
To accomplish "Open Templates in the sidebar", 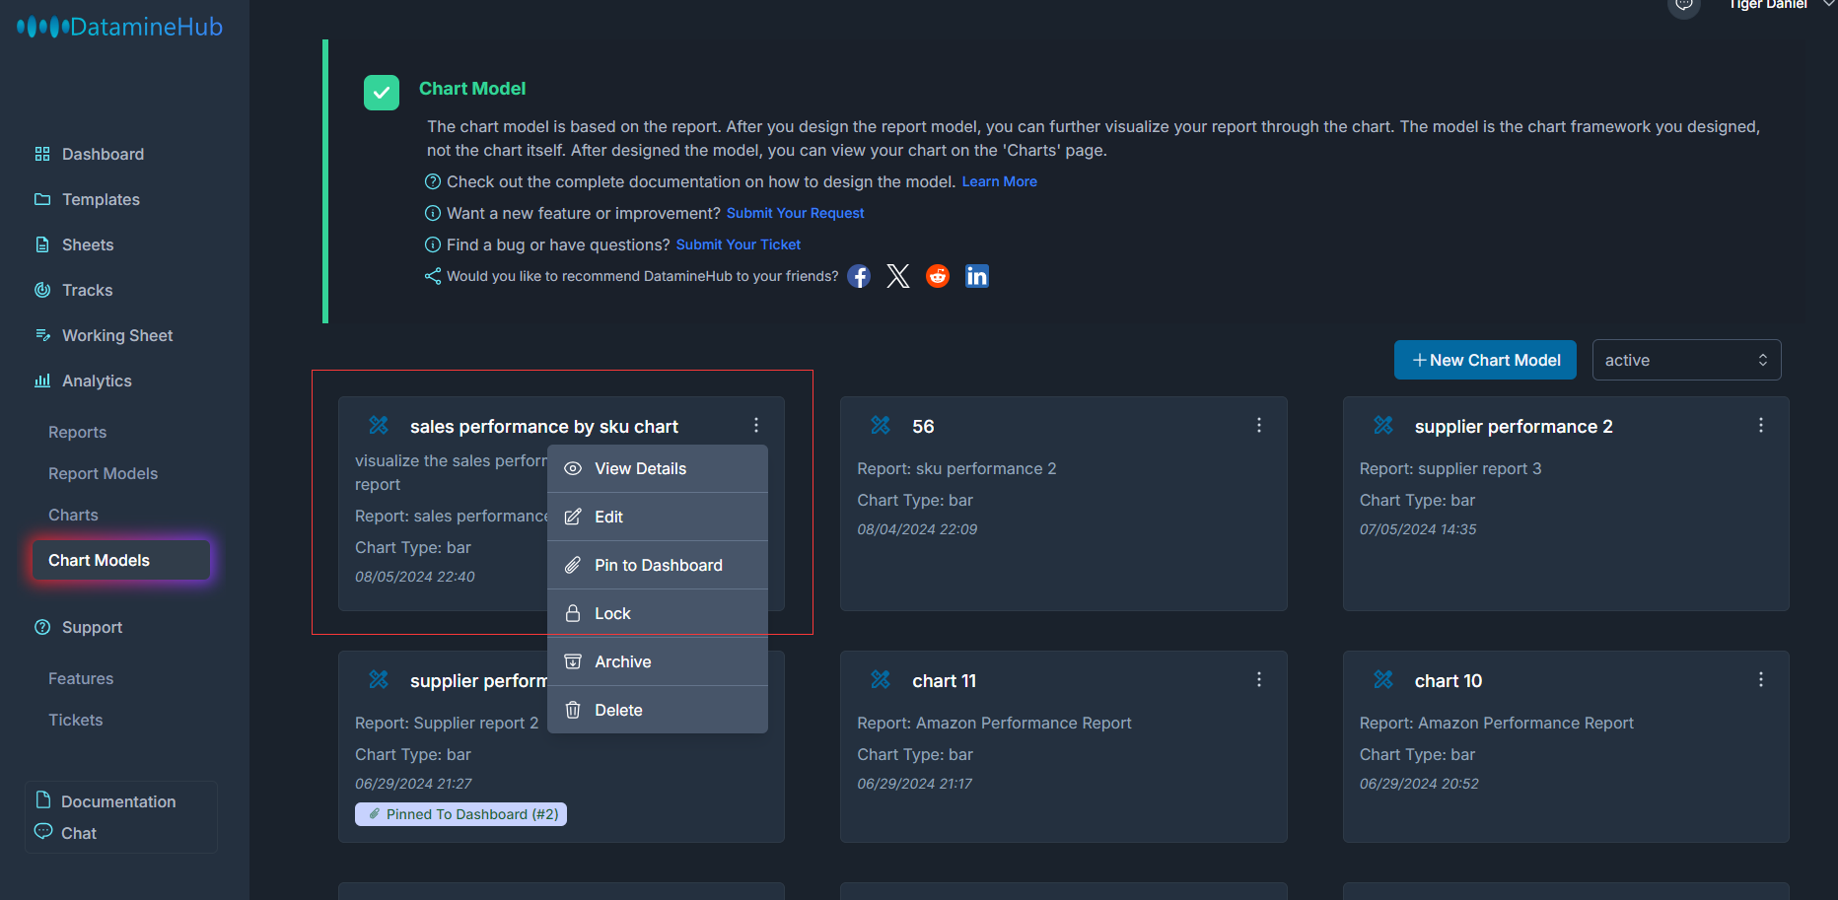I will click(x=101, y=199).
